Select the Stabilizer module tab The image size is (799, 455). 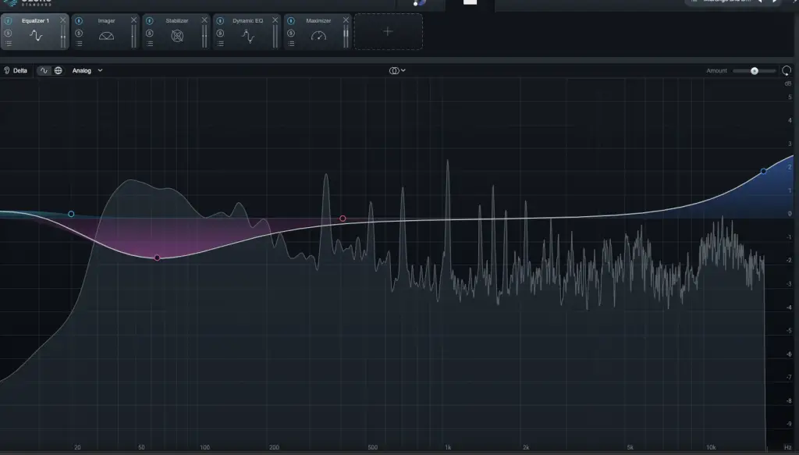click(x=176, y=31)
